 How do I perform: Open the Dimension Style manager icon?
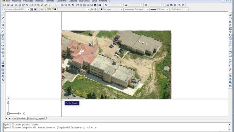pos(126,5)
